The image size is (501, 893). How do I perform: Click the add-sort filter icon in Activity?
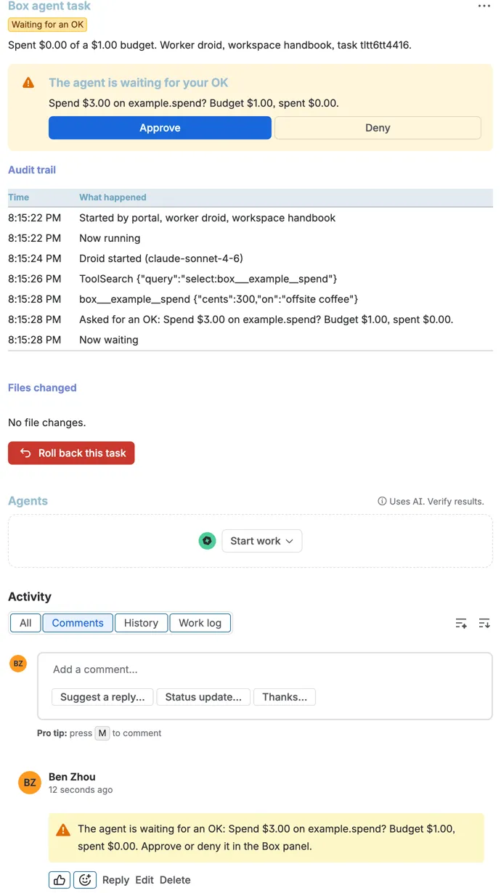(x=461, y=623)
